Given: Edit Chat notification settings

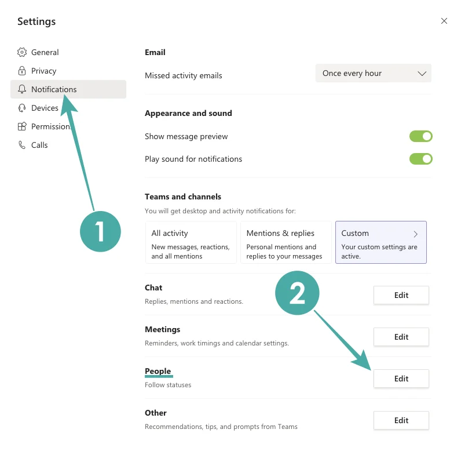Looking at the screenshot, I should 401,295.
